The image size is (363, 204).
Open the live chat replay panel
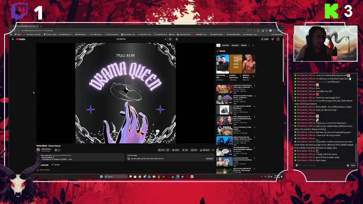[210, 158]
